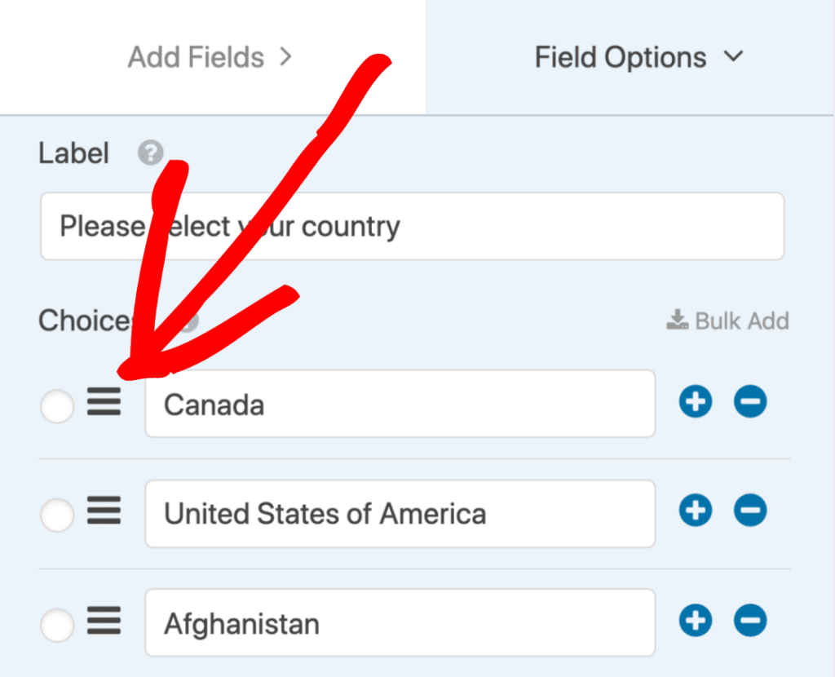The image size is (835, 677).
Task: Delete the Afghanistan choice using the minus icon
Action: click(x=749, y=621)
